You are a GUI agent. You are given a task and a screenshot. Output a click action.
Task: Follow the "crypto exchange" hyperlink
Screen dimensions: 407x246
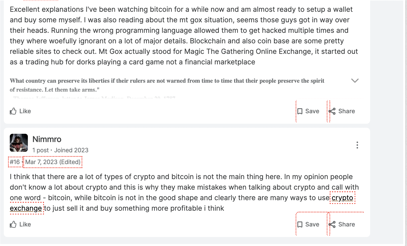[x=342, y=198]
